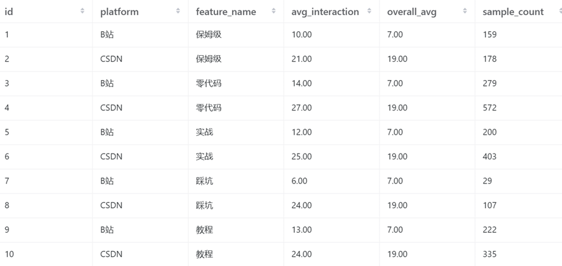Click the 实战 feature cell in row 6
The image size is (562, 266).
click(204, 157)
